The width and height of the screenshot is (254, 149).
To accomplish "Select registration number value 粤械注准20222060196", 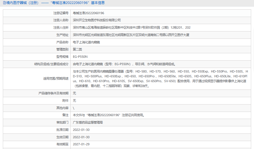I will pos(89,13).
